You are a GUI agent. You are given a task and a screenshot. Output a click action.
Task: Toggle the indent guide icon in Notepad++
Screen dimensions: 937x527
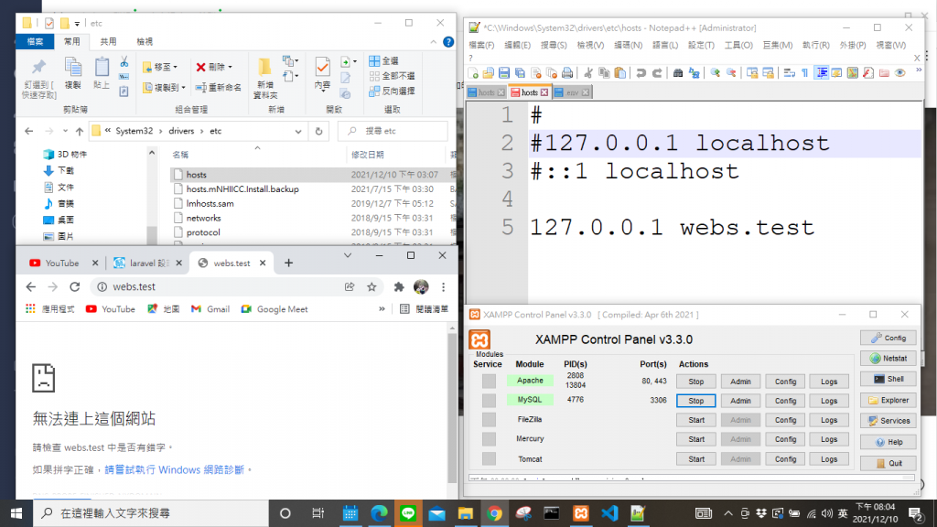pyautogui.click(x=822, y=73)
